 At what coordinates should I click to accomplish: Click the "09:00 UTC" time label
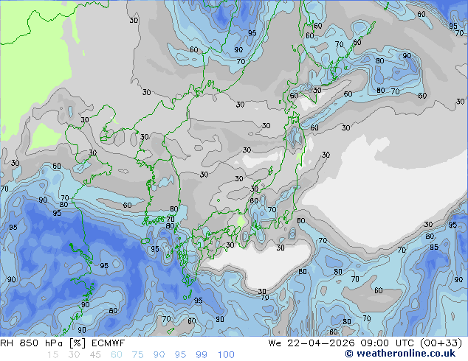point(387,343)
